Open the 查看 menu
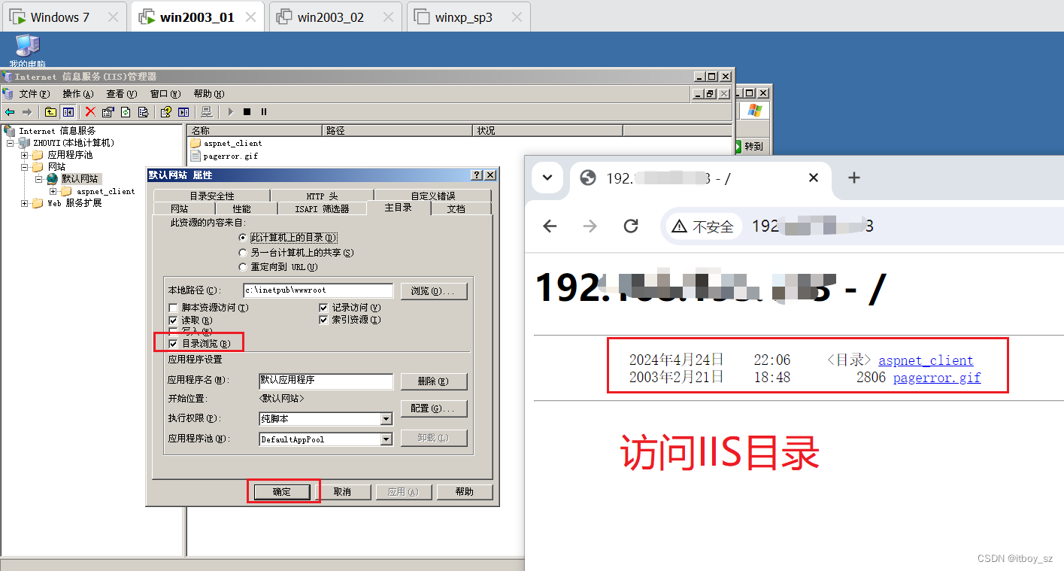 point(121,94)
